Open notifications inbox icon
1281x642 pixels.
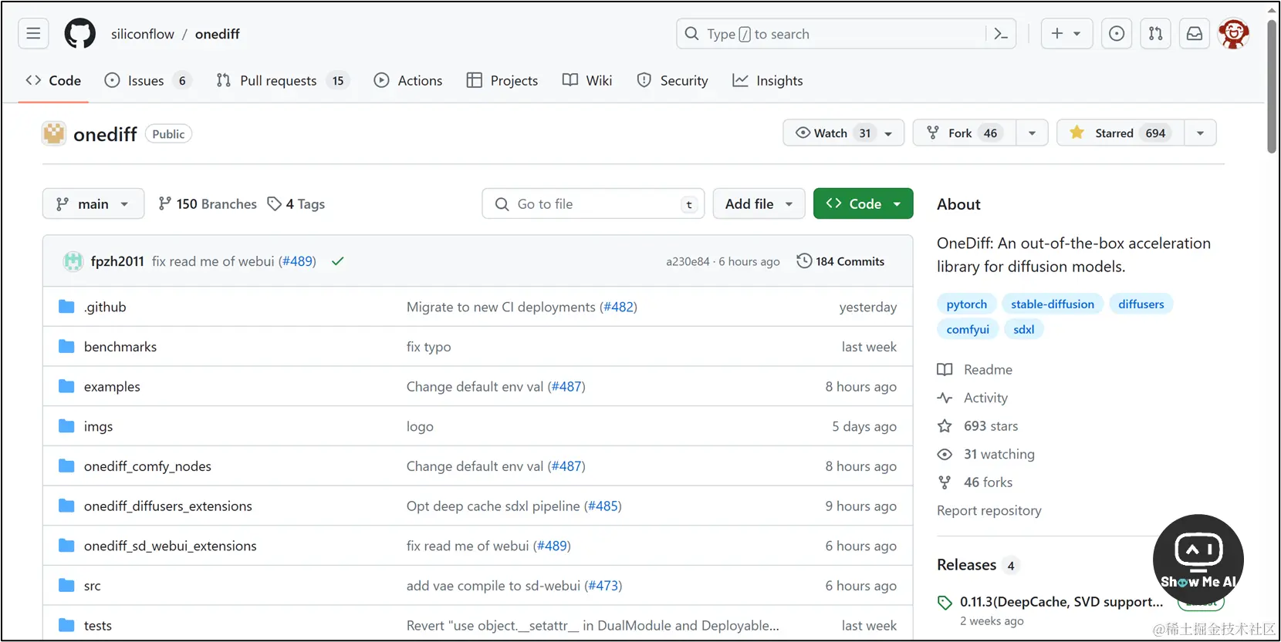(x=1195, y=34)
